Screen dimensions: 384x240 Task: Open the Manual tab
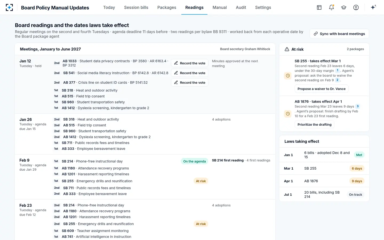[220, 7]
